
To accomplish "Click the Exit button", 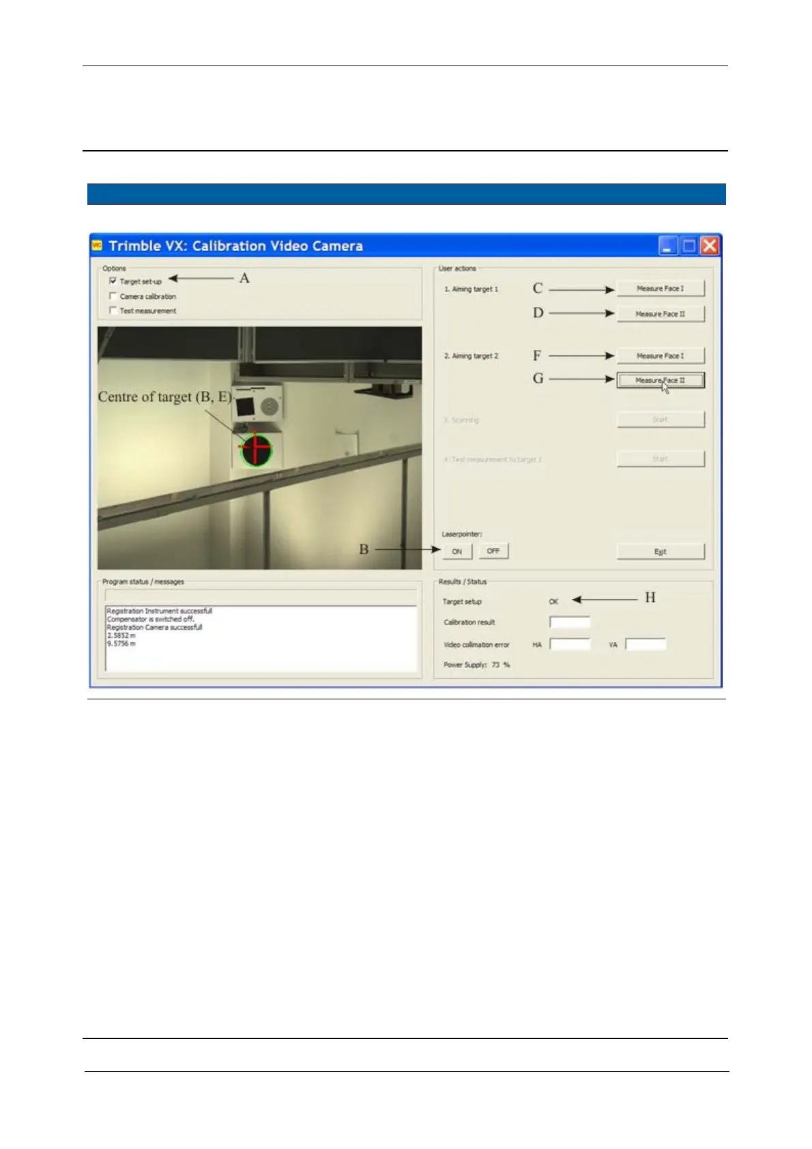I will pos(660,551).
